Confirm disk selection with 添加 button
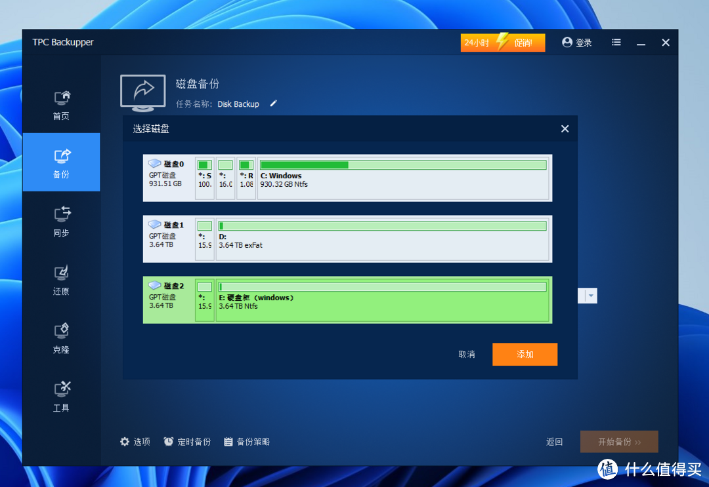Viewport: 709px width, 487px height. 525,354
